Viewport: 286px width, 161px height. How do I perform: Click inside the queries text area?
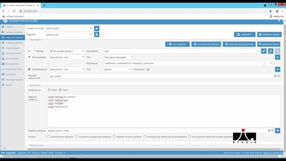(x=164, y=110)
